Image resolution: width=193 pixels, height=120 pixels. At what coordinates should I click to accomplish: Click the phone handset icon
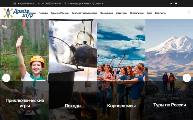point(39,4)
